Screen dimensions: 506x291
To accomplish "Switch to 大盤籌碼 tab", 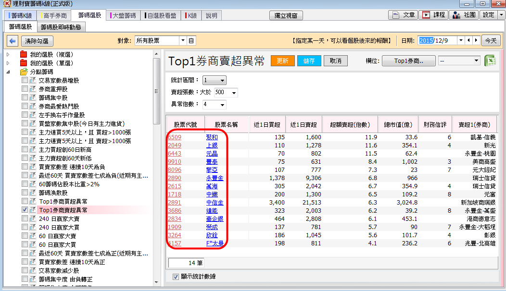I will [x=123, y=15].
